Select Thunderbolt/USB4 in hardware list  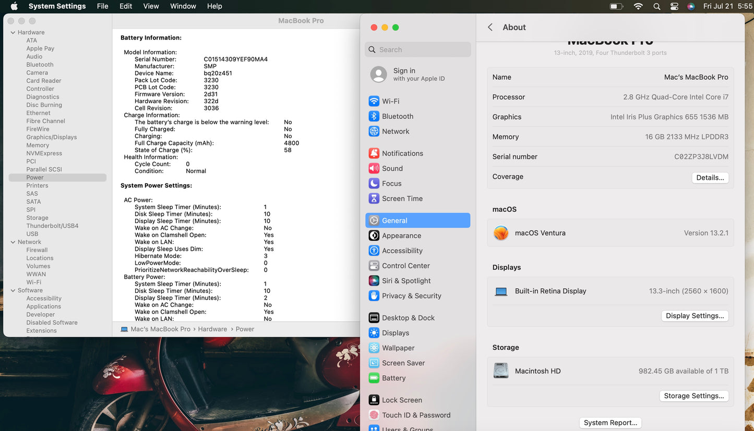52,226
